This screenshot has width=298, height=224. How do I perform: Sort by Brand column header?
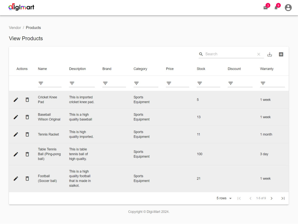(x=107, y=69)
